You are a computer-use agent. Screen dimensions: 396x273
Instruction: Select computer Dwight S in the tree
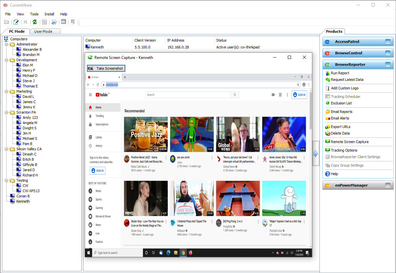[x=29, y=128]
